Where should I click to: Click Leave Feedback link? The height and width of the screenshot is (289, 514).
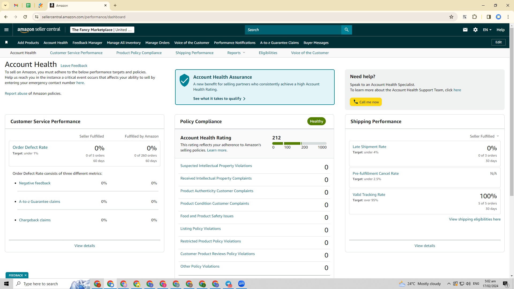(x=74, y=66)
